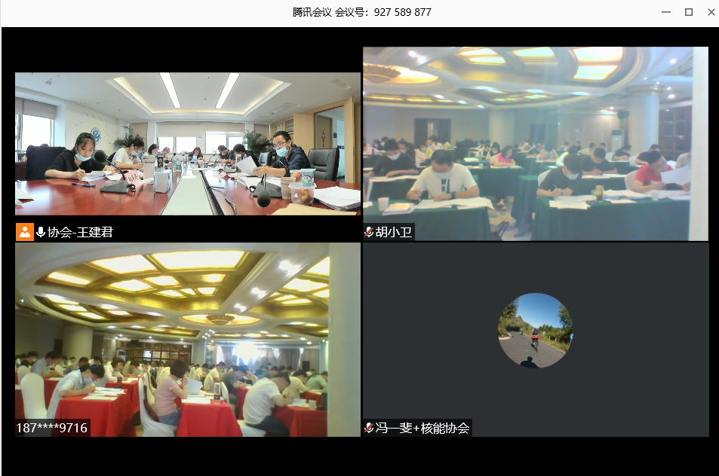Click the microphone icon next to 协会-王建君
The image size is (719, 476).
[x=41, y=232]
